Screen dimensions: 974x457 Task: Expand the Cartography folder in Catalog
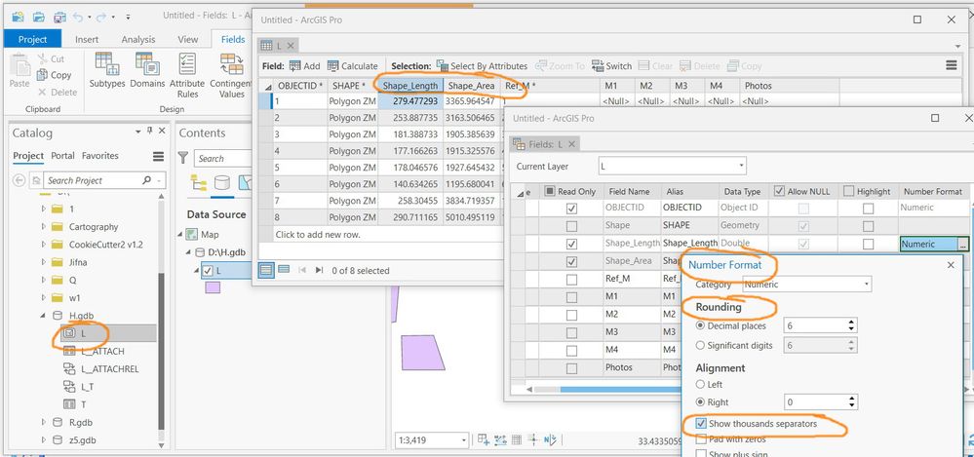pyautogui.click(x=43, y=227)
